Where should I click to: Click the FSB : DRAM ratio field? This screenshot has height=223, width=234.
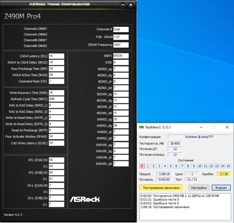(x=121, y=37)
